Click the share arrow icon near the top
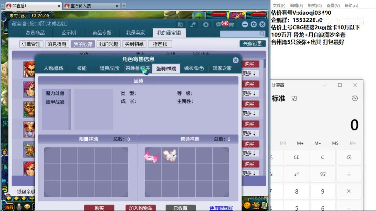The height and width of the screenshot is (211, 376). click(193, 25)
